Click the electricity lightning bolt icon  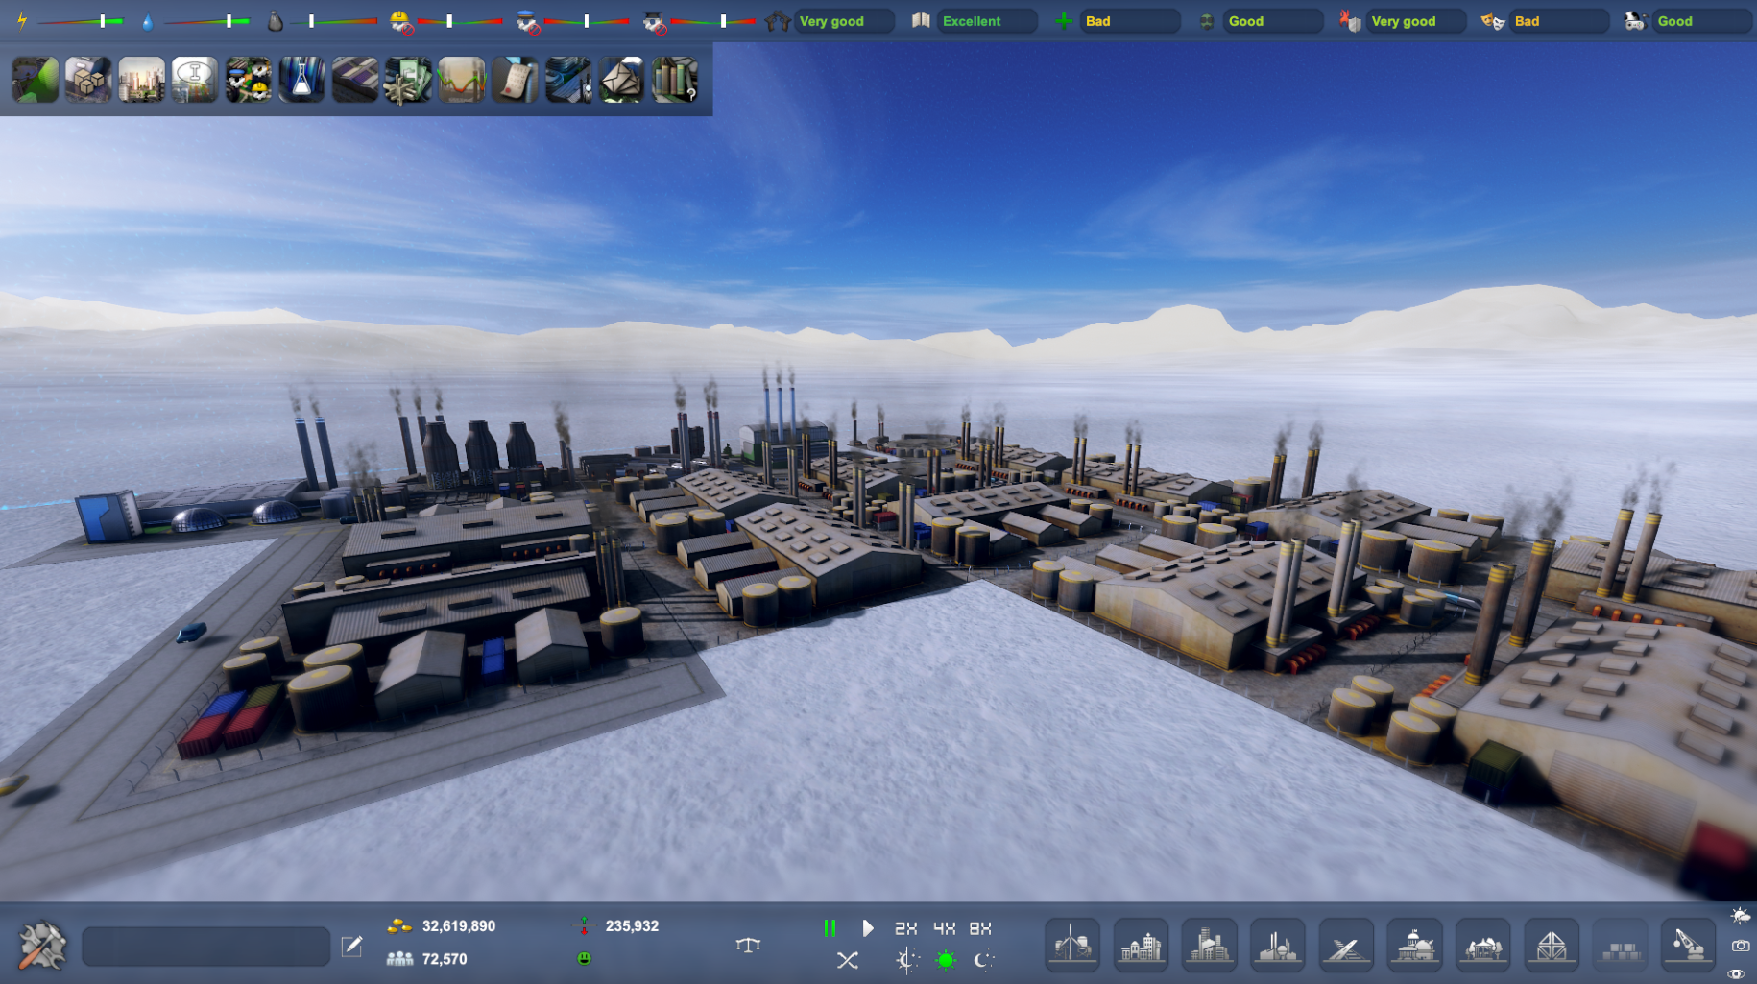[22, 20]
